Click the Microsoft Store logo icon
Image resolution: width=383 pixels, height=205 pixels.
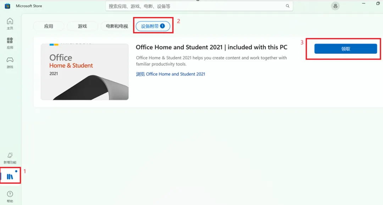point(7,6)
